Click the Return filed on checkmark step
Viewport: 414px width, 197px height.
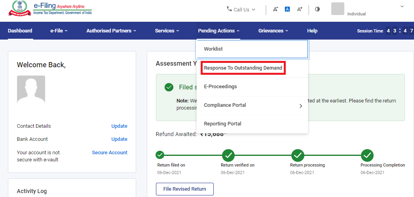point(160,155)
